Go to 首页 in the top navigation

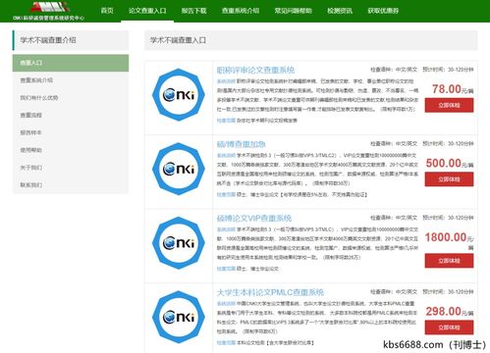107,11
